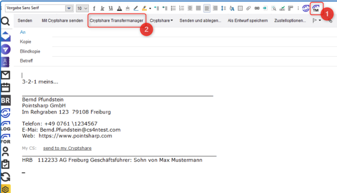
Task: Toggle bold formatting (f icon)
Action: pos(94,8)
